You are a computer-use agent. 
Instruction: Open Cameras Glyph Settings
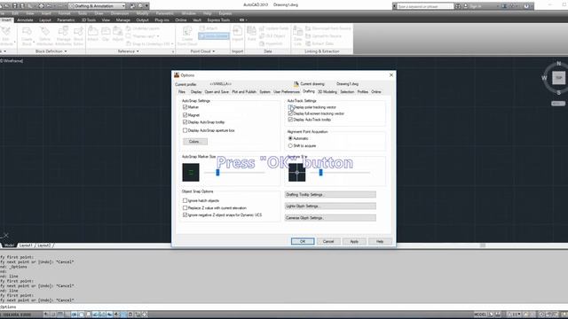[330, 218]
